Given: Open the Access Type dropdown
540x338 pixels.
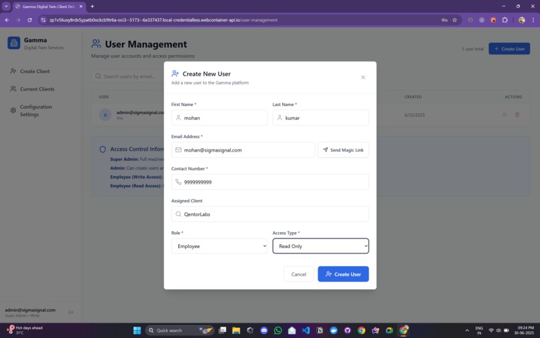Looking at the screenshot, I should [321, 246].
